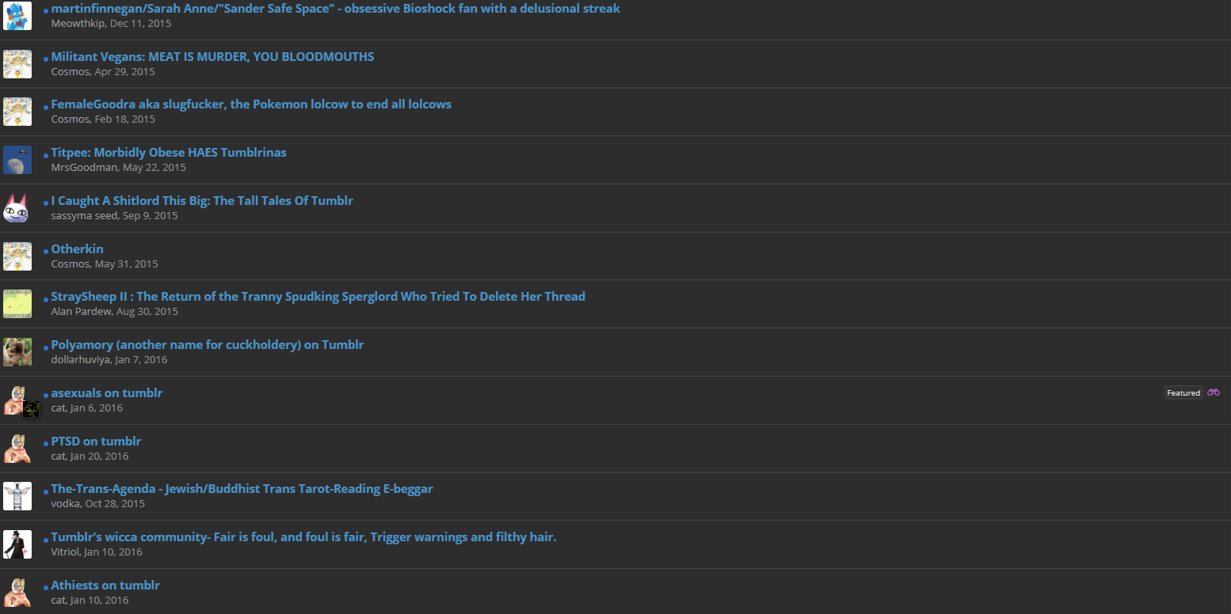The image size is (1231, 614).
Task: Open Alan Pardew's avatar beside StraySheep II
Action: [x=17, y=304]
